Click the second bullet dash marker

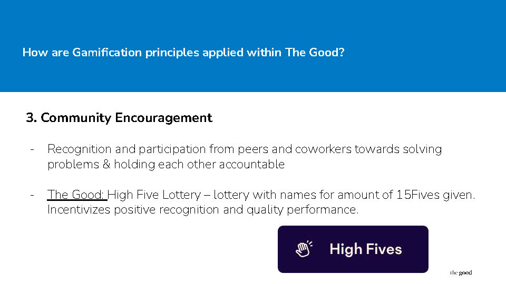coord(32,195)
